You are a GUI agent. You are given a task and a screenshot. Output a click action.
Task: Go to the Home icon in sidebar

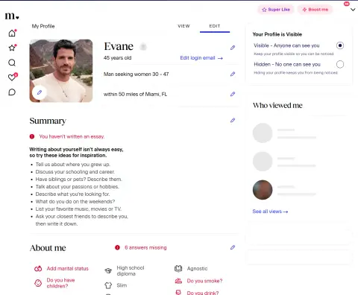(x=12, y=33)
